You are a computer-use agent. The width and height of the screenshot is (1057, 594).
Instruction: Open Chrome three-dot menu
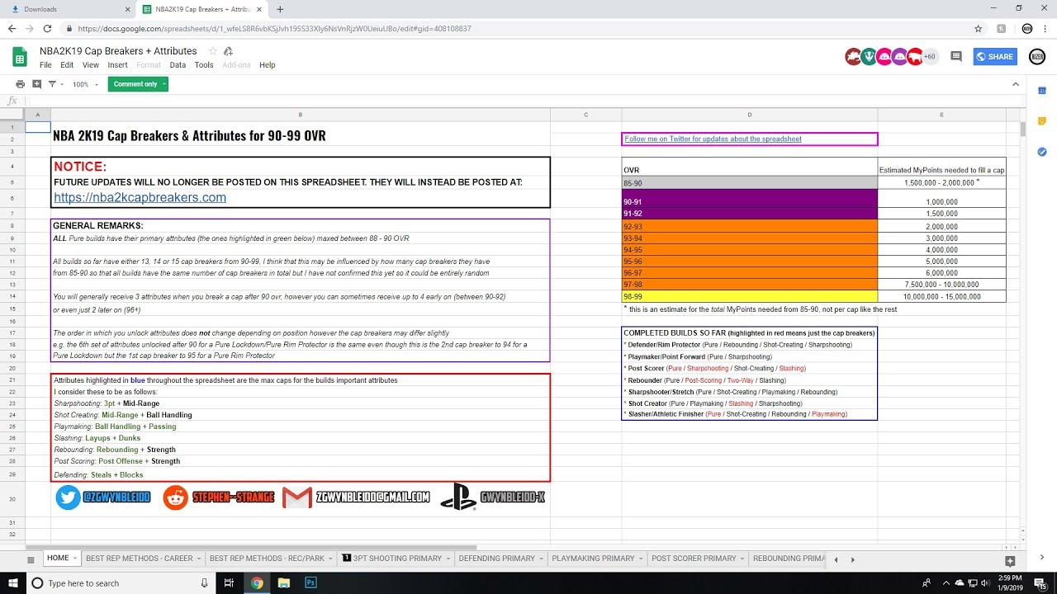(x=1044, y=28)
